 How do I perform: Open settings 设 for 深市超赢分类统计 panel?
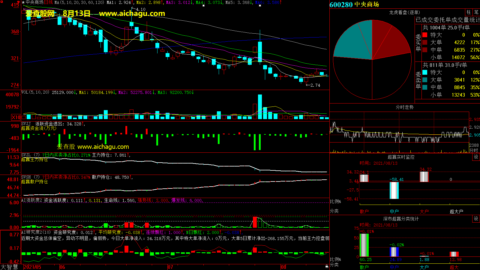476,219
